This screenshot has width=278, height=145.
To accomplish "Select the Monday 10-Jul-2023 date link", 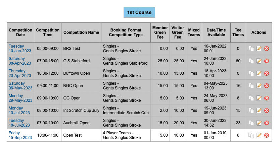I will click(x=19, y=111).
